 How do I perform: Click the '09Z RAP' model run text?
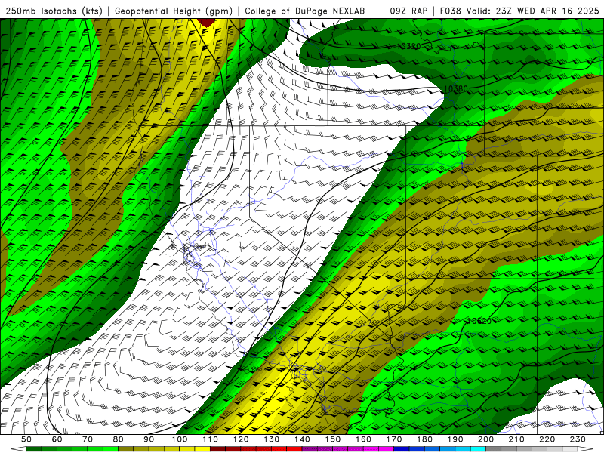click(408, 11)
